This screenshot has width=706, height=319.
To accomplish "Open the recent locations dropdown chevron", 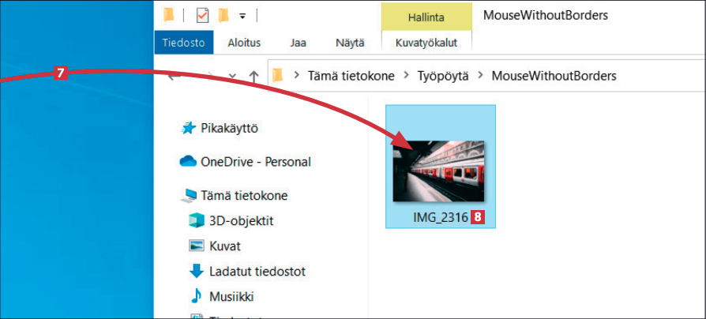I will click(232, 76).
